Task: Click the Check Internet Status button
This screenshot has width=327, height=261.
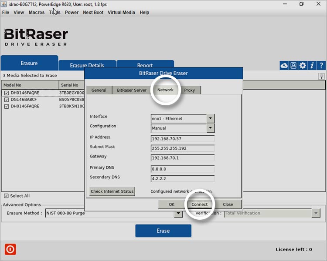Action: 112,191
